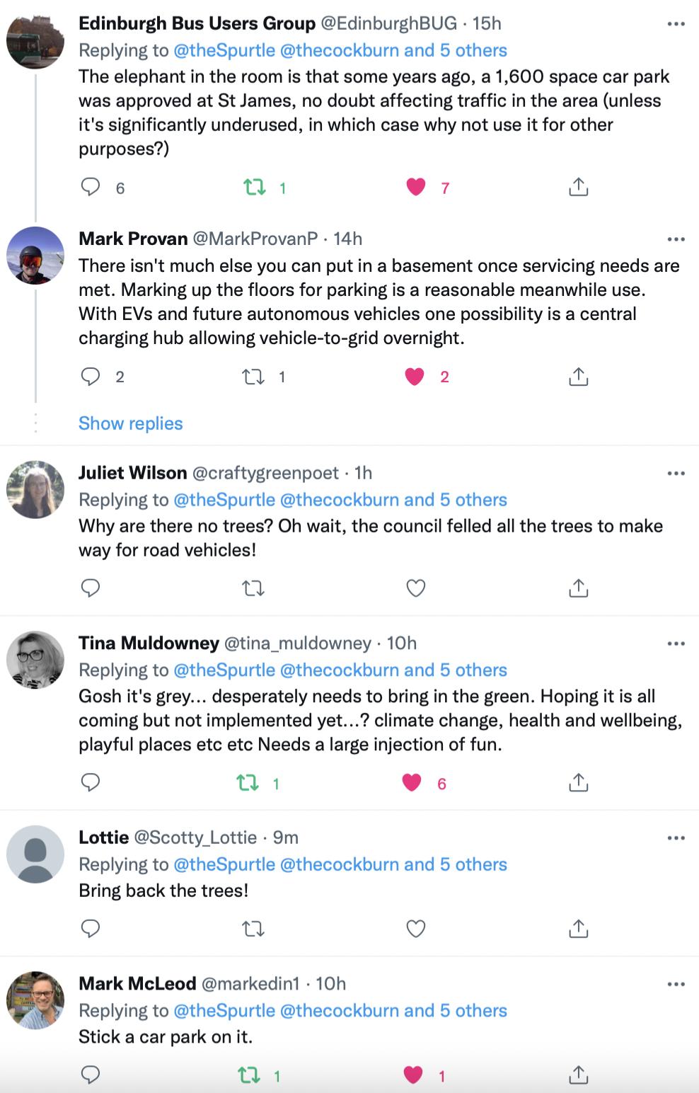Unlike Edinburgh Bus Users Group tweet
Image resolution: width=699 pixels, height=1093 pixels.
click(x=416, y=187)
